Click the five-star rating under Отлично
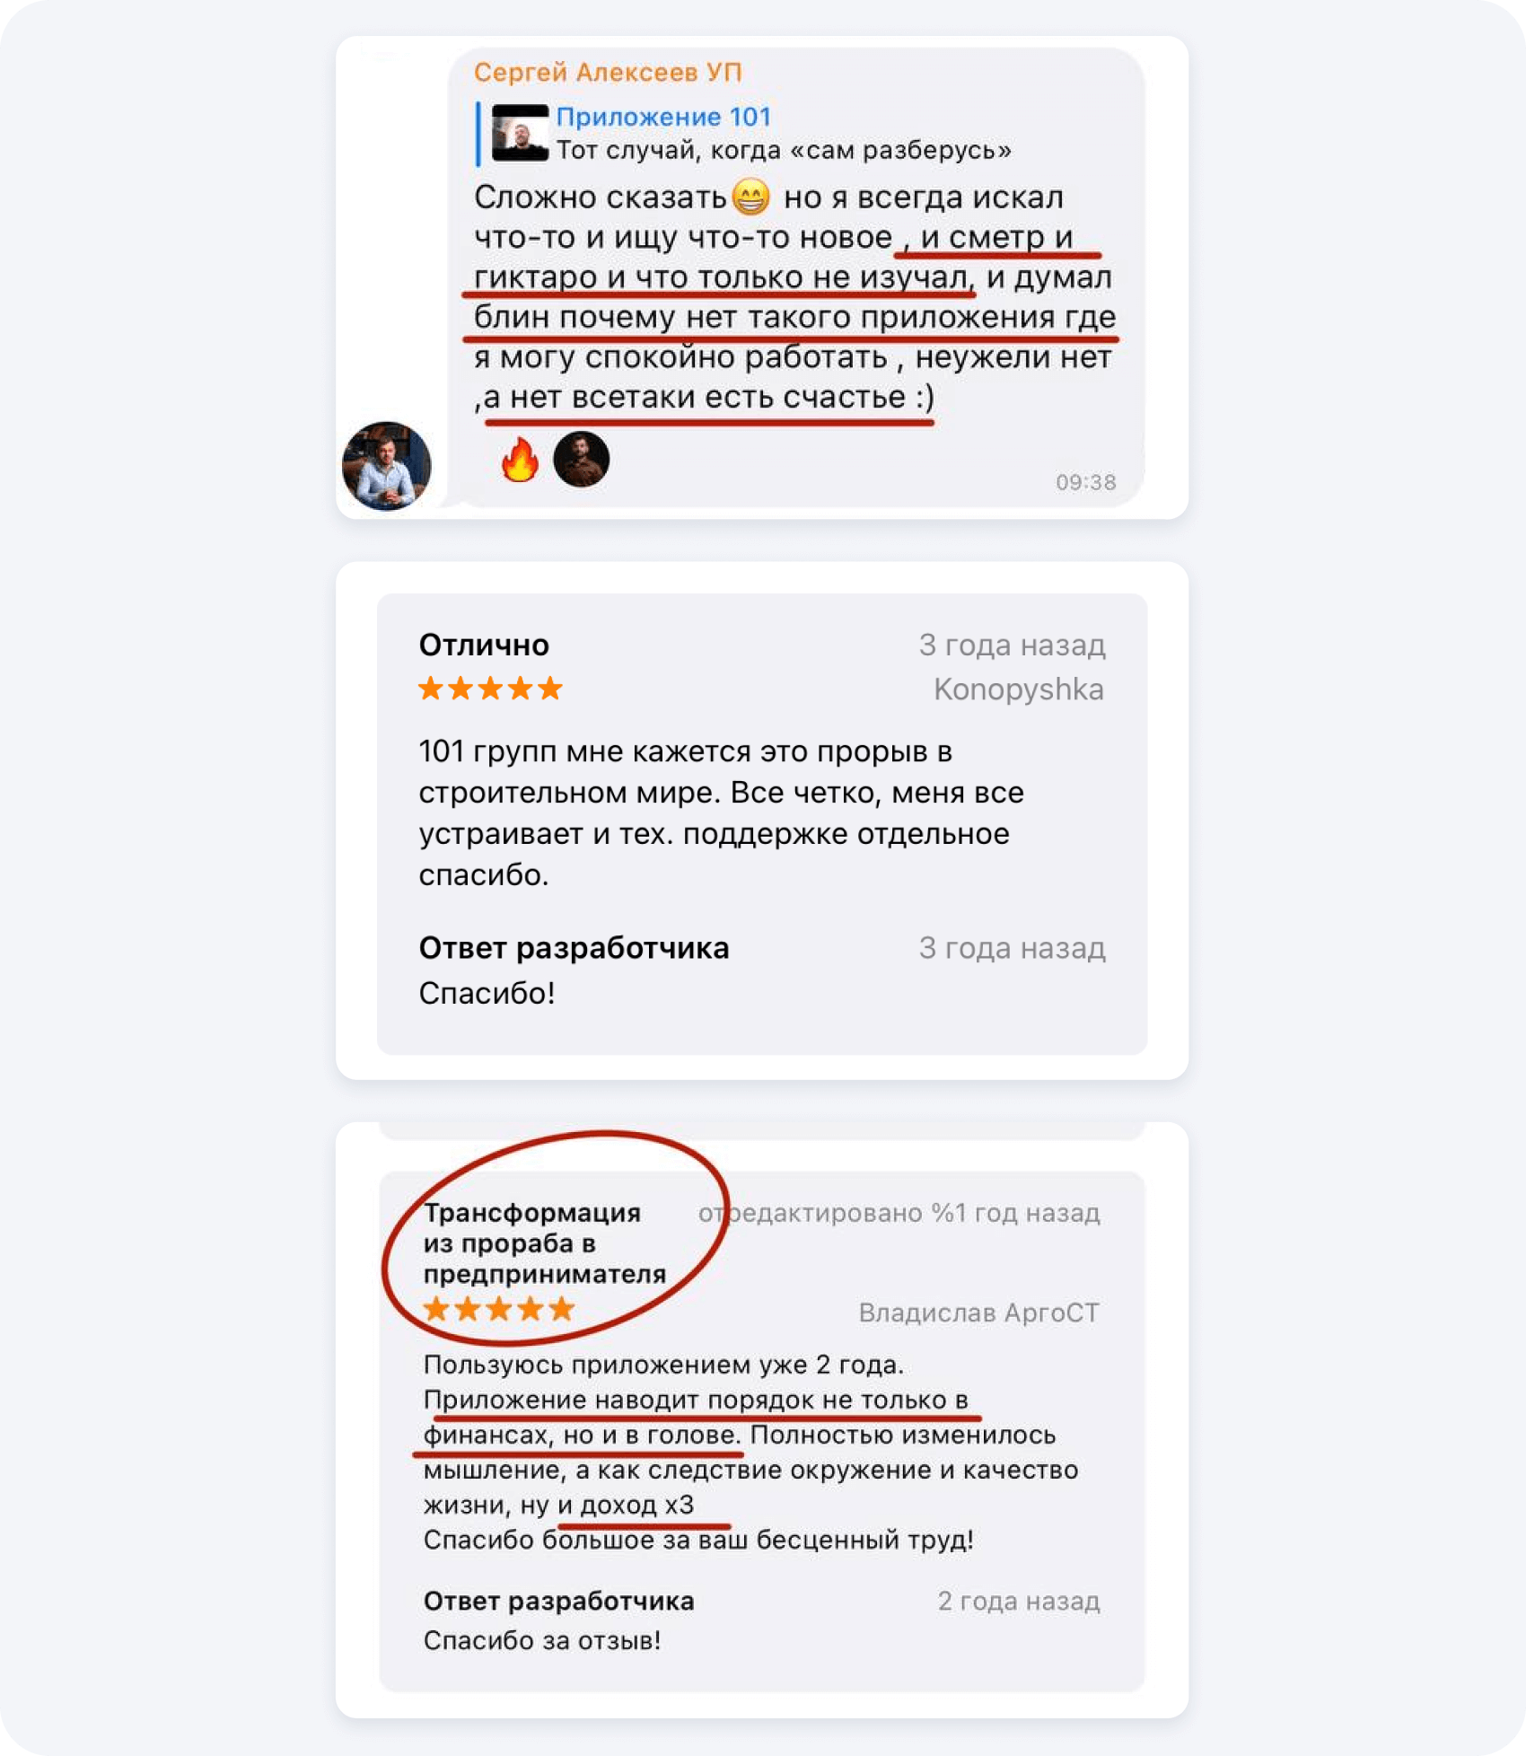 [x=490, y=689]
